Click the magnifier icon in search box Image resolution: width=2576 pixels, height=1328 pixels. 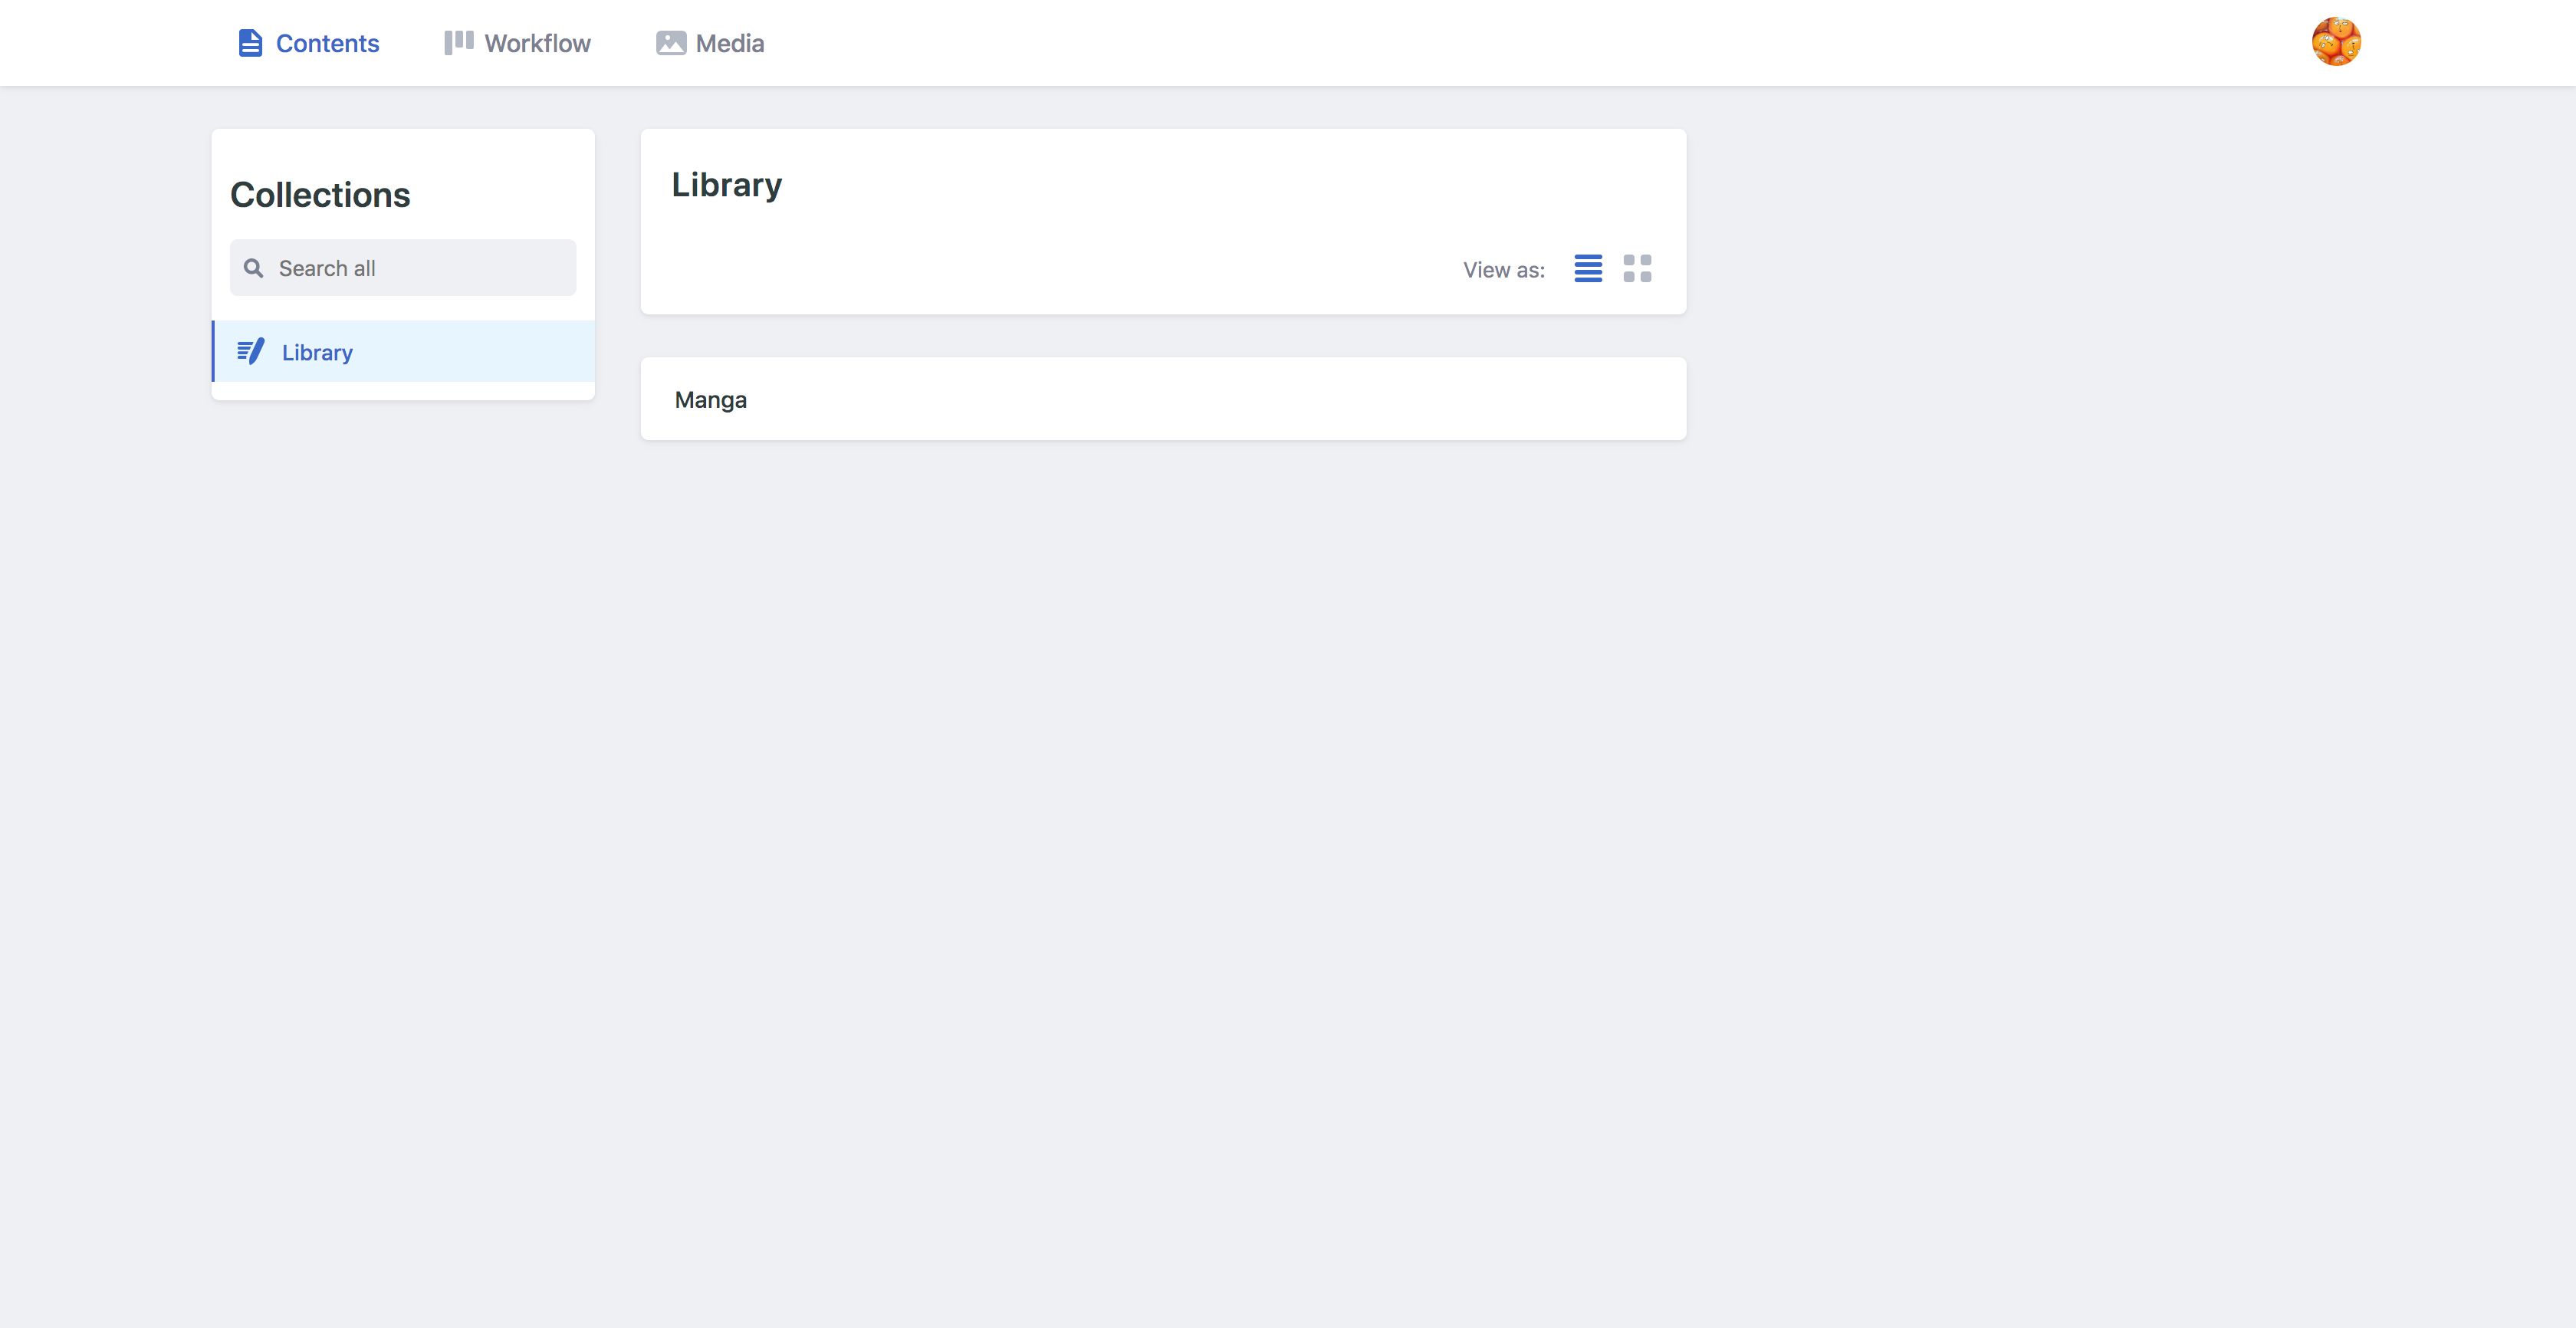click(x=254, y=268)
